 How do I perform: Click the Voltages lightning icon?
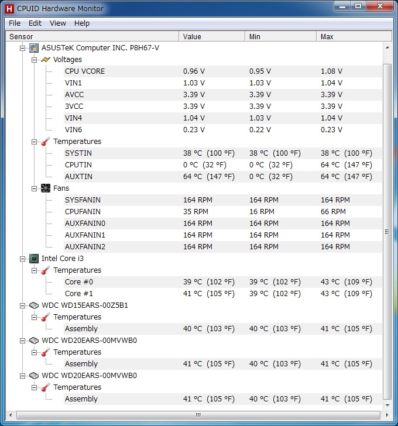pos(46,60)
